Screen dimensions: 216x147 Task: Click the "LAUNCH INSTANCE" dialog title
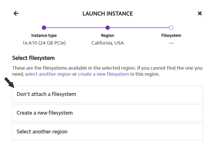tap(107, 14)
